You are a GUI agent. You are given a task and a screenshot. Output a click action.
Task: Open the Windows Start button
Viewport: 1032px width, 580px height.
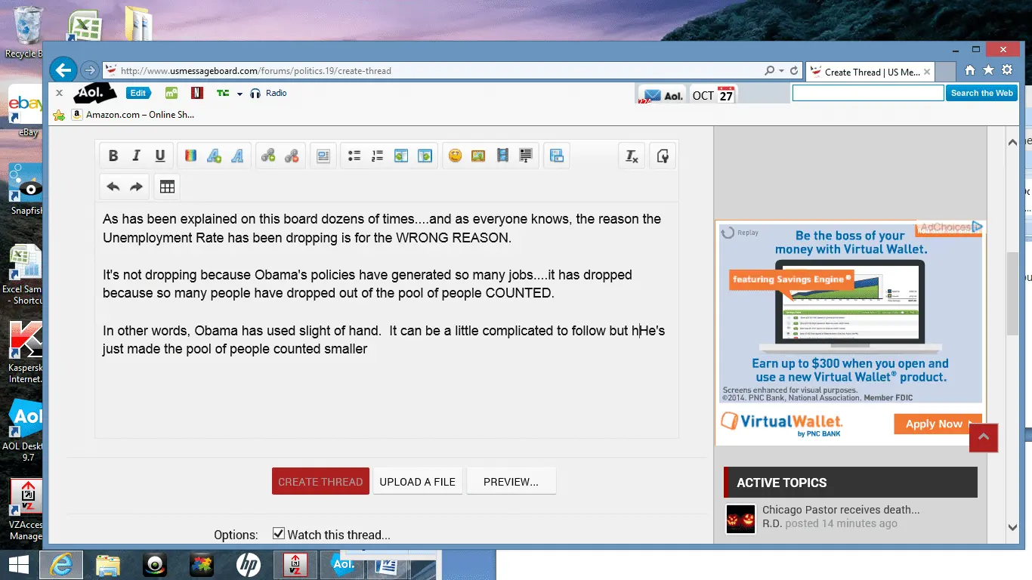tap(18, 564)
